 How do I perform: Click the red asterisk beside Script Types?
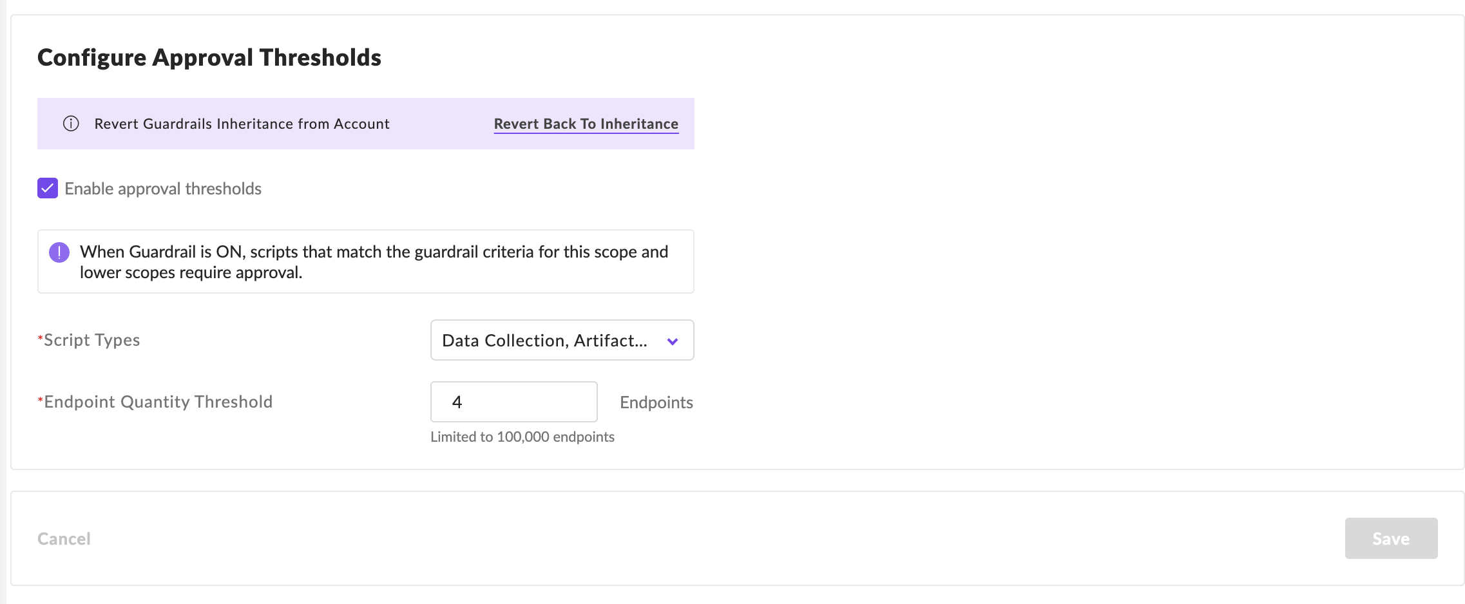coord(40,339)
